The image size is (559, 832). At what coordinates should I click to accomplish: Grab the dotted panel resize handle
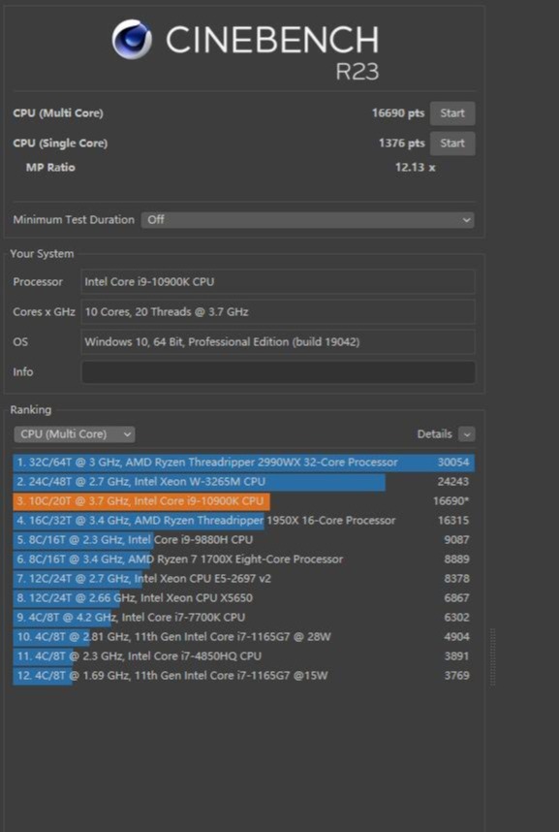coord(493,656)
